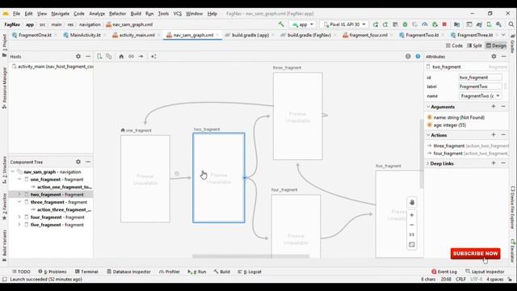Open the Refactor menu
This screenshot has height=291, width=517.
(x=117, y=14)
